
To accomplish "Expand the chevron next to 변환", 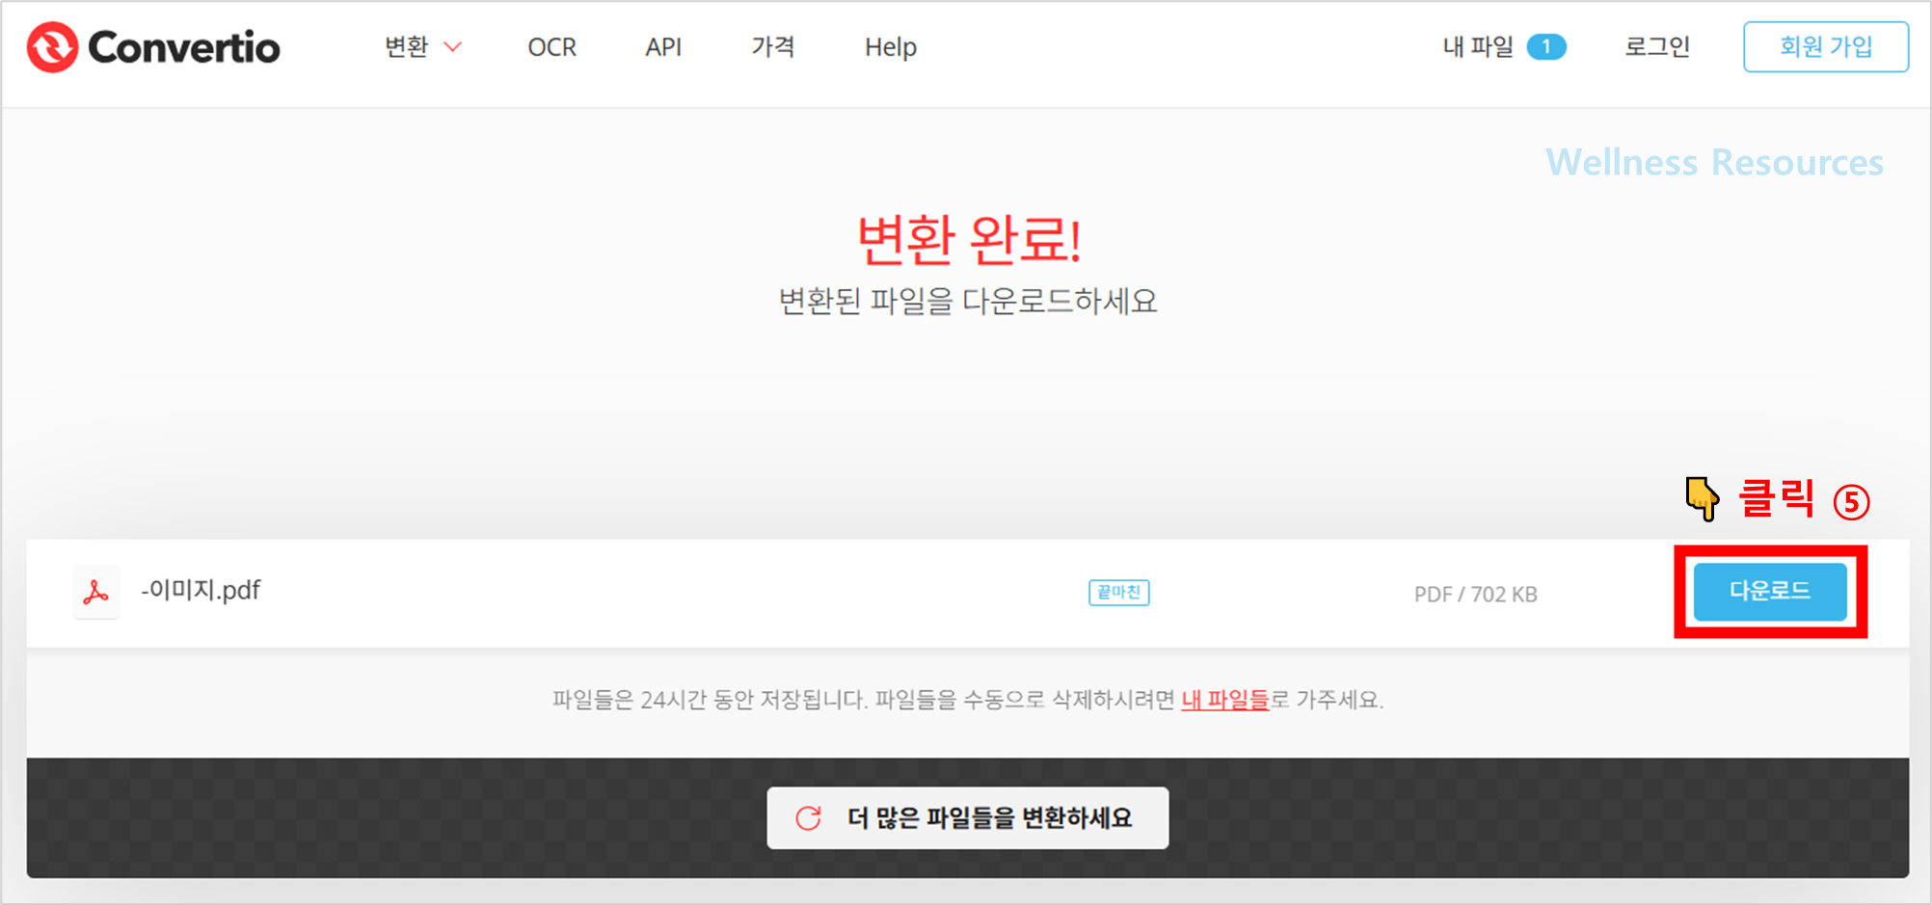I will (x=452, y=47).
